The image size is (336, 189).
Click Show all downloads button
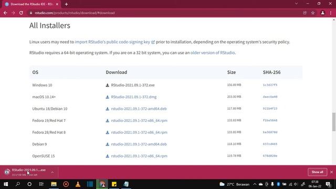click(x=317, y=172)
